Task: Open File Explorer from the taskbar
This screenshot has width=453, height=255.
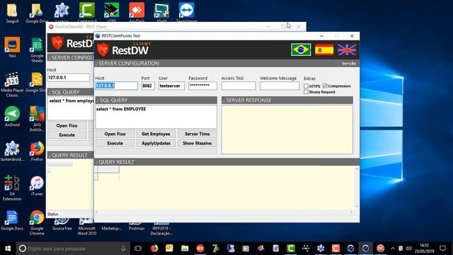Action: point(185,249)
